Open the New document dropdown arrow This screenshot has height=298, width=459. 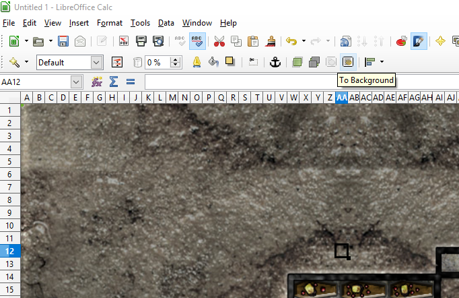pyautogui.click(x=26, y=41)
